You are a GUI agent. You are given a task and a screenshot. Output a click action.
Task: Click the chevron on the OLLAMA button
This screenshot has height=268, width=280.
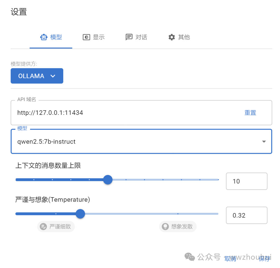pyautogui.click(x=53, y=76)
